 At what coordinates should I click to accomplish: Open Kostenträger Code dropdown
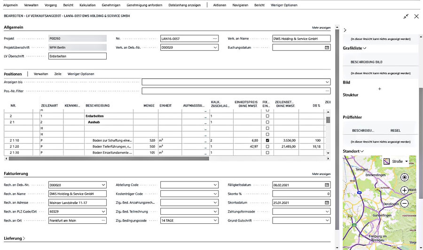tap(215, 194)
